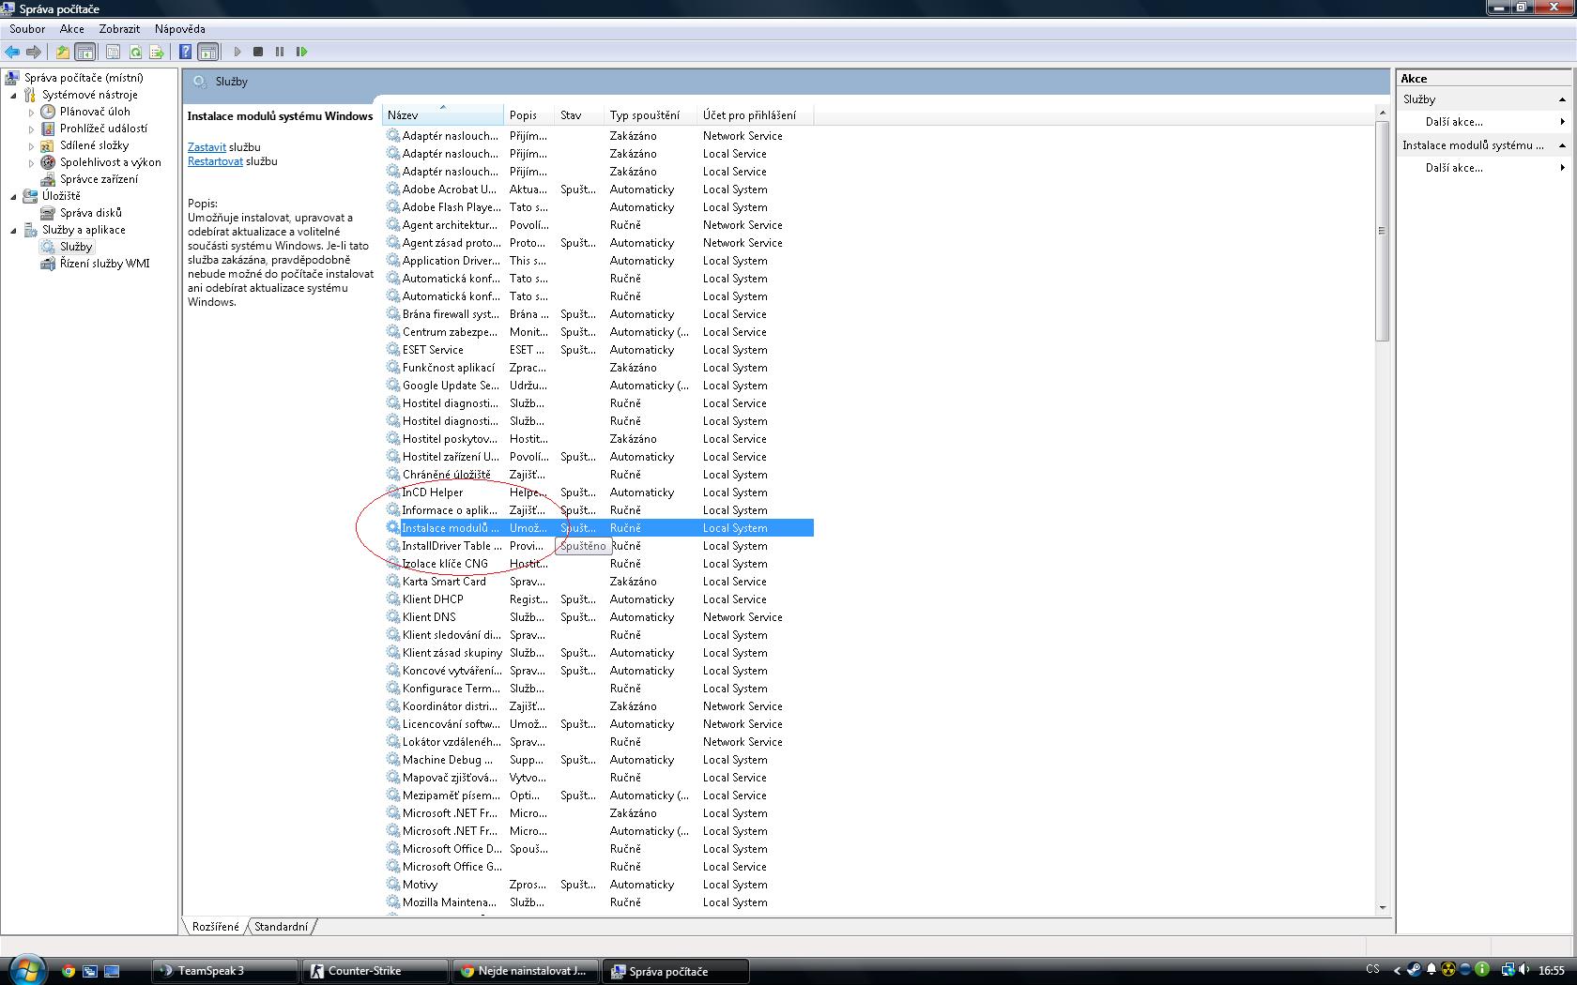Open the Properties toolbar icon

tap(113, 52)
